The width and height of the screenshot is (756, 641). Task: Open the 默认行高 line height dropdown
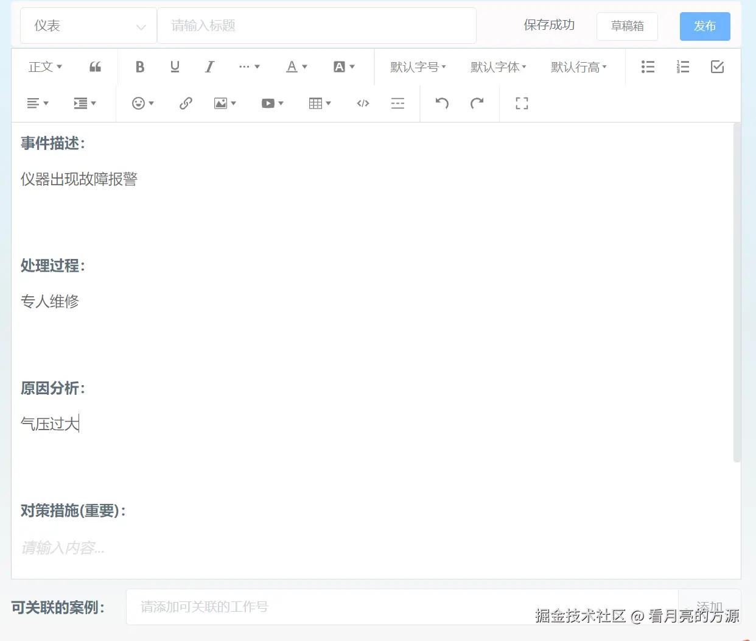(579, 67)
